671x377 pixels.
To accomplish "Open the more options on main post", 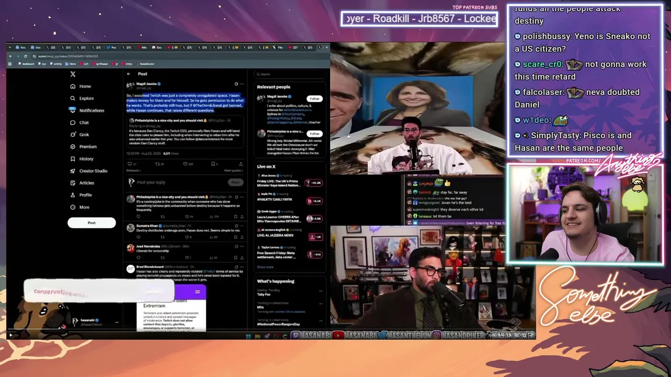I will [242, 84].
